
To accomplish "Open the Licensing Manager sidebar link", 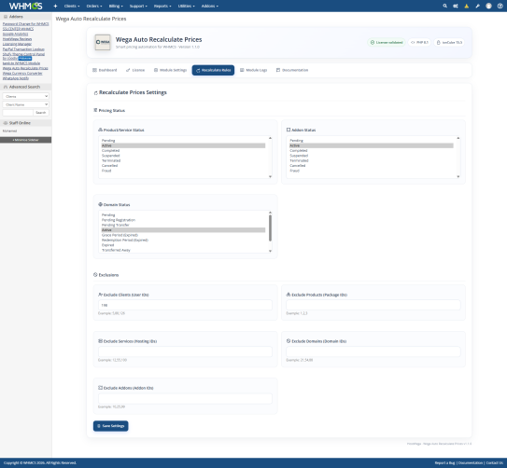I will pyautogui.click(x=17, y=44).
